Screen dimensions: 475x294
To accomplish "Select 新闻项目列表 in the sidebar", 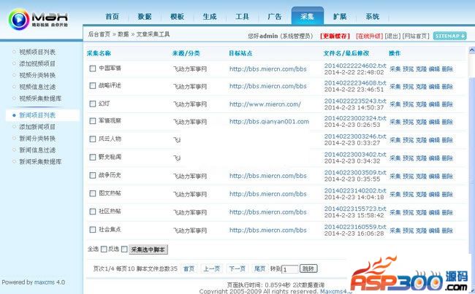I will pos(37,115).
